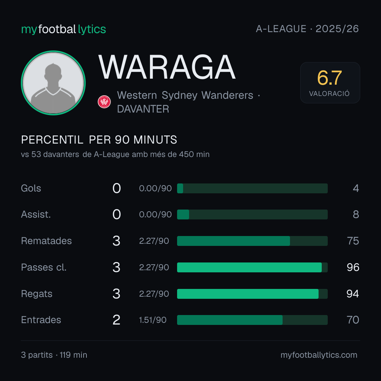Click the Passes cl. percentile value 96
This screenshot has height=381, width=381.
[353, 267]
